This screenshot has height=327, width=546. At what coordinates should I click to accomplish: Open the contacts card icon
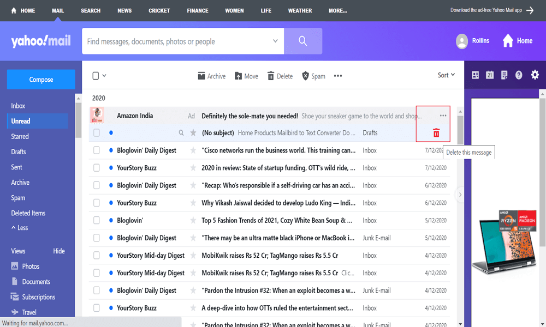pos(475,75)
